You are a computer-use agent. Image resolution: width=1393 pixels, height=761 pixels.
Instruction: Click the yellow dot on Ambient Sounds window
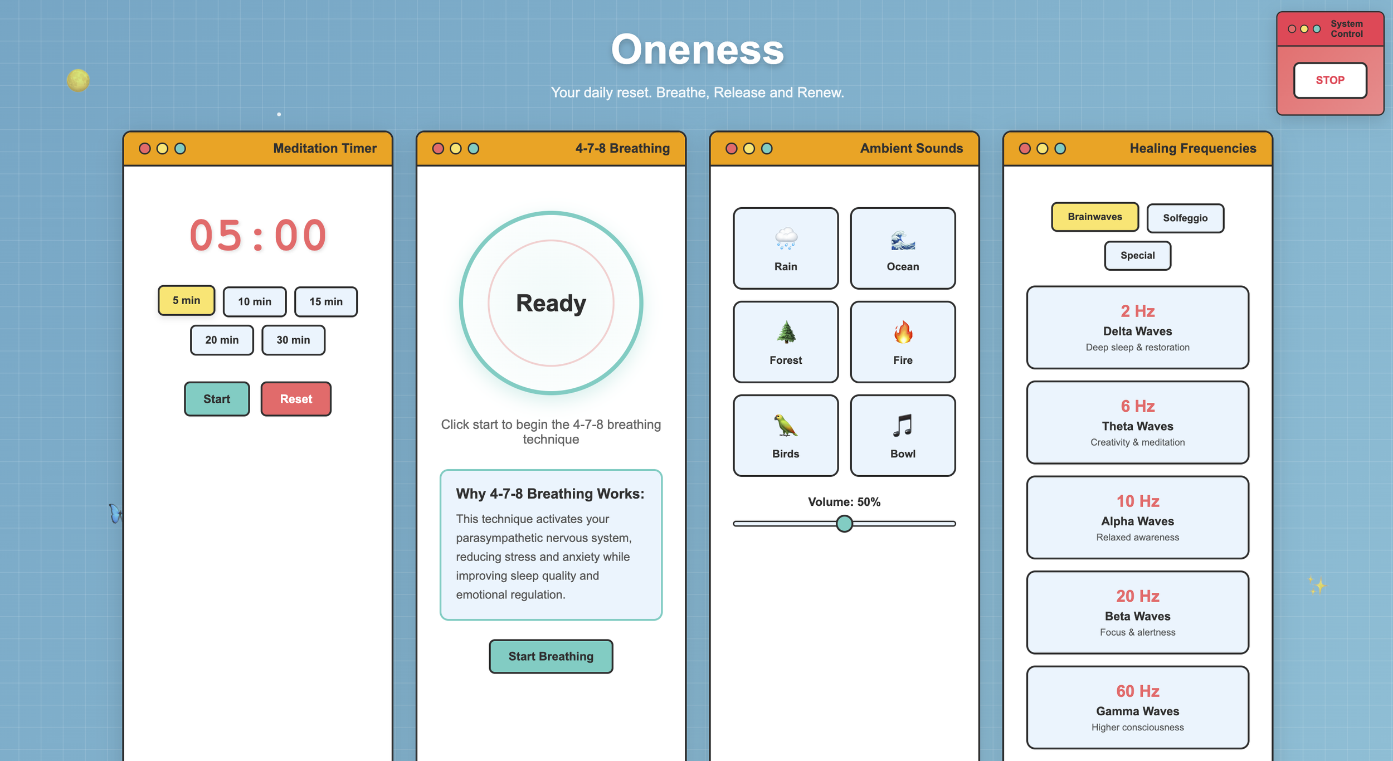click(x=749, y=149)
